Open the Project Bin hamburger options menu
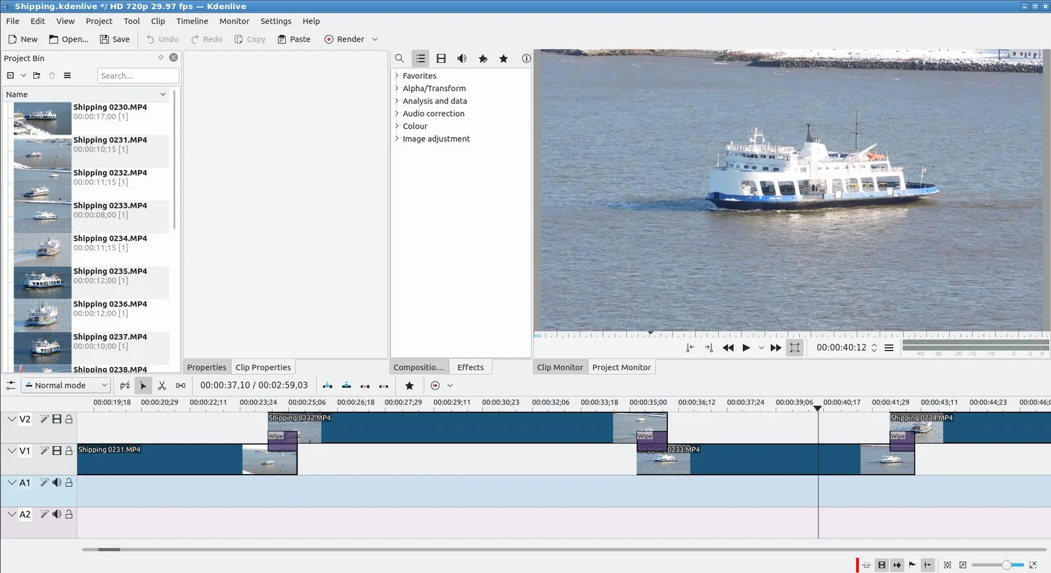 [x=67, y=75]
